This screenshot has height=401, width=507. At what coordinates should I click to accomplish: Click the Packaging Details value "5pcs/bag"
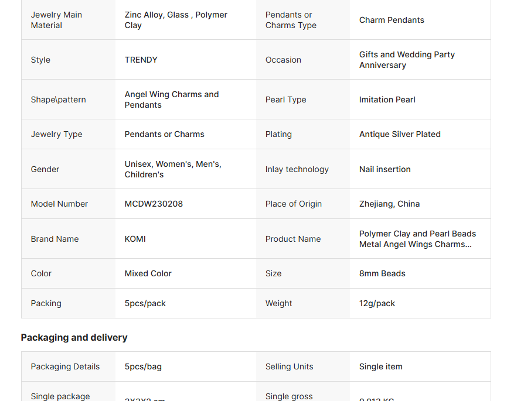(143, 366)
